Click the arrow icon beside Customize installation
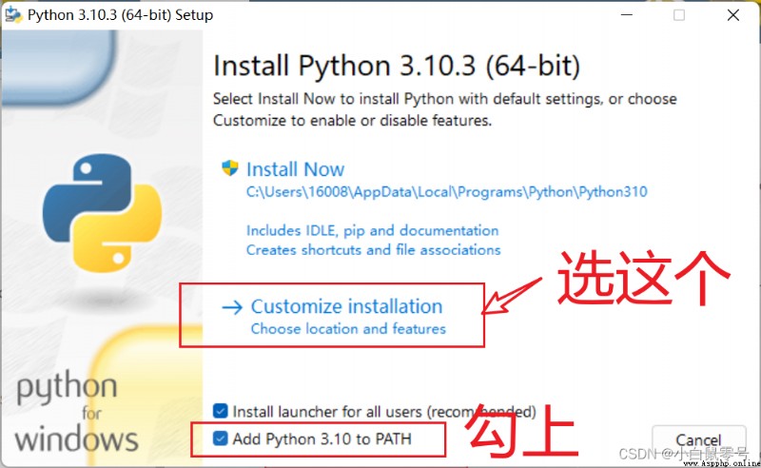 pyautogui.click(x=232, y=307)
